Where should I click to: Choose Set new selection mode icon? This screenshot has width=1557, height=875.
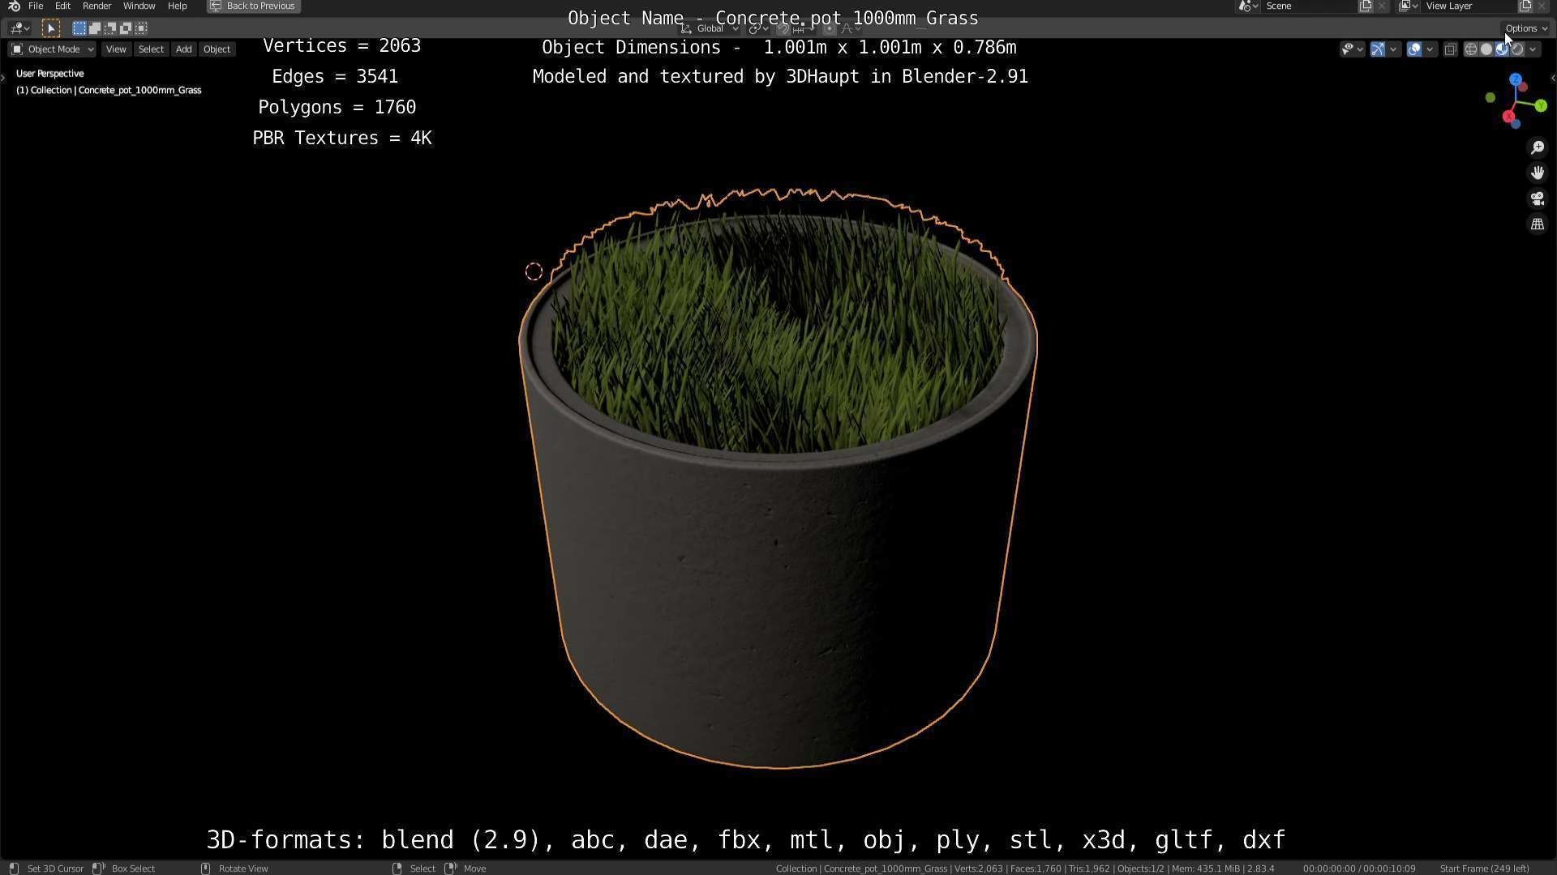pos(79,28)
